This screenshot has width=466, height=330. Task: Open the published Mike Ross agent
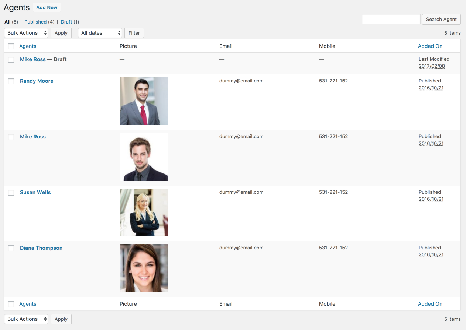click(x=33, y=137)
